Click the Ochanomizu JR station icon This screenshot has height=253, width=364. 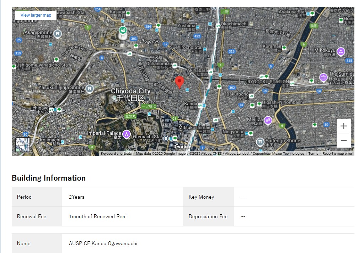(x=175, y=66)
